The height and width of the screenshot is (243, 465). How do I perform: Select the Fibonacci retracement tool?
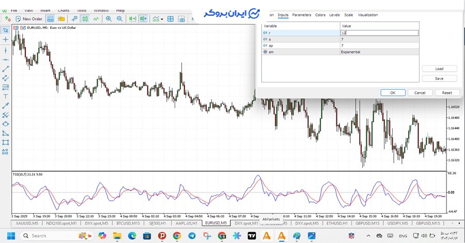coord(5,87)
